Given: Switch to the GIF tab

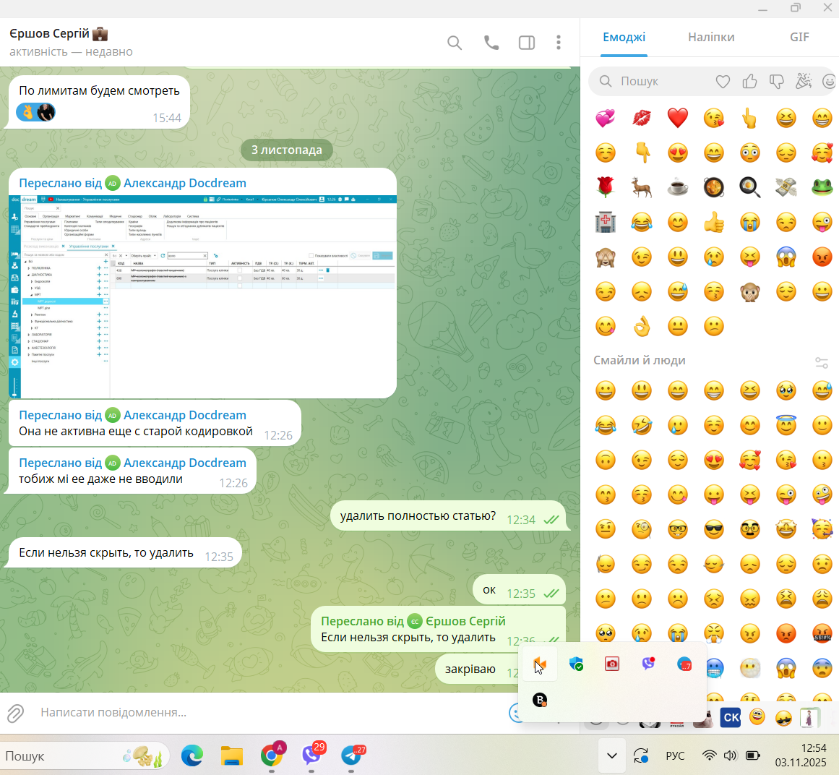Looking at the screenshot, I should click(x=799, y=38).
